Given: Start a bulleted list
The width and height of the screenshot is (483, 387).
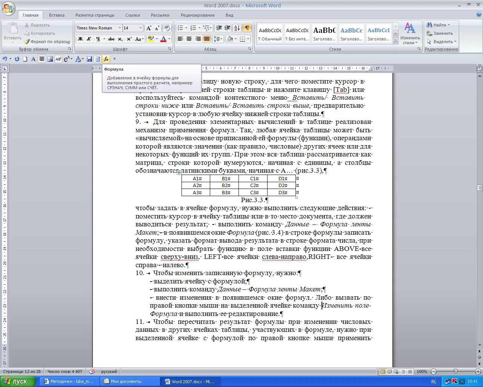Looking at the screenshot, I should coord(181,28).
